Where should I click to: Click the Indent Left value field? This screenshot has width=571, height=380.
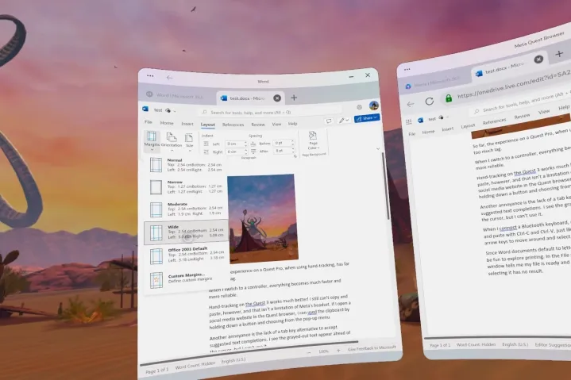(236, 144)
